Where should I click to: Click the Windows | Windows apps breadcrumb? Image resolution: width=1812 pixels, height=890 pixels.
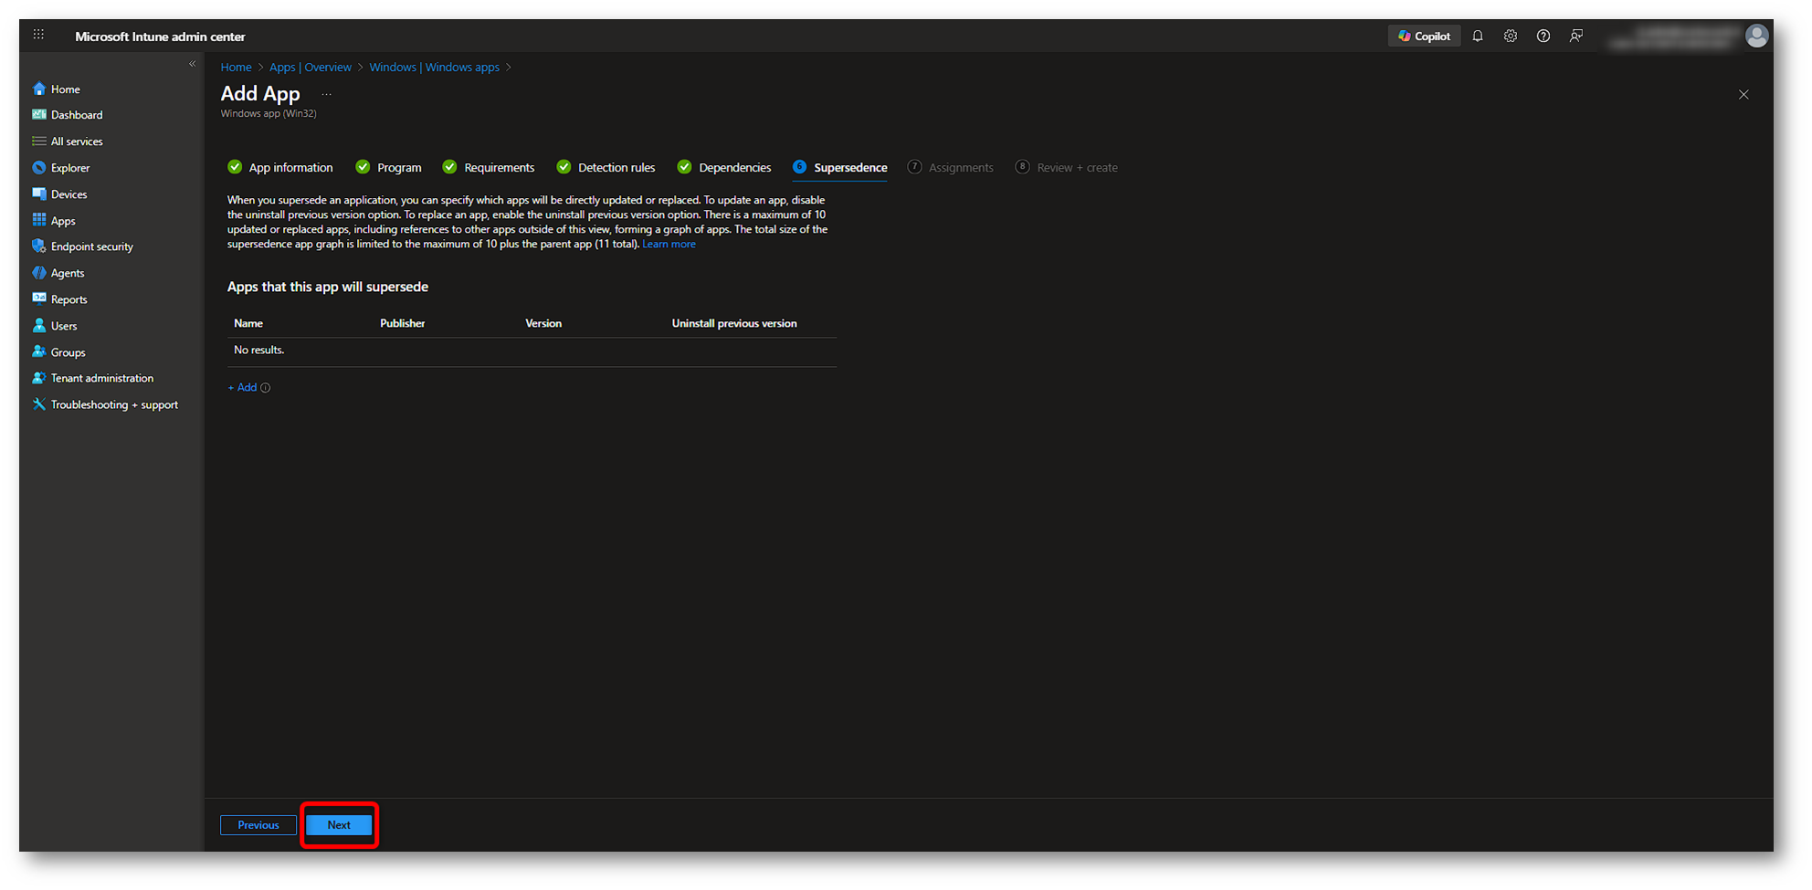click(x=435, y=67)
